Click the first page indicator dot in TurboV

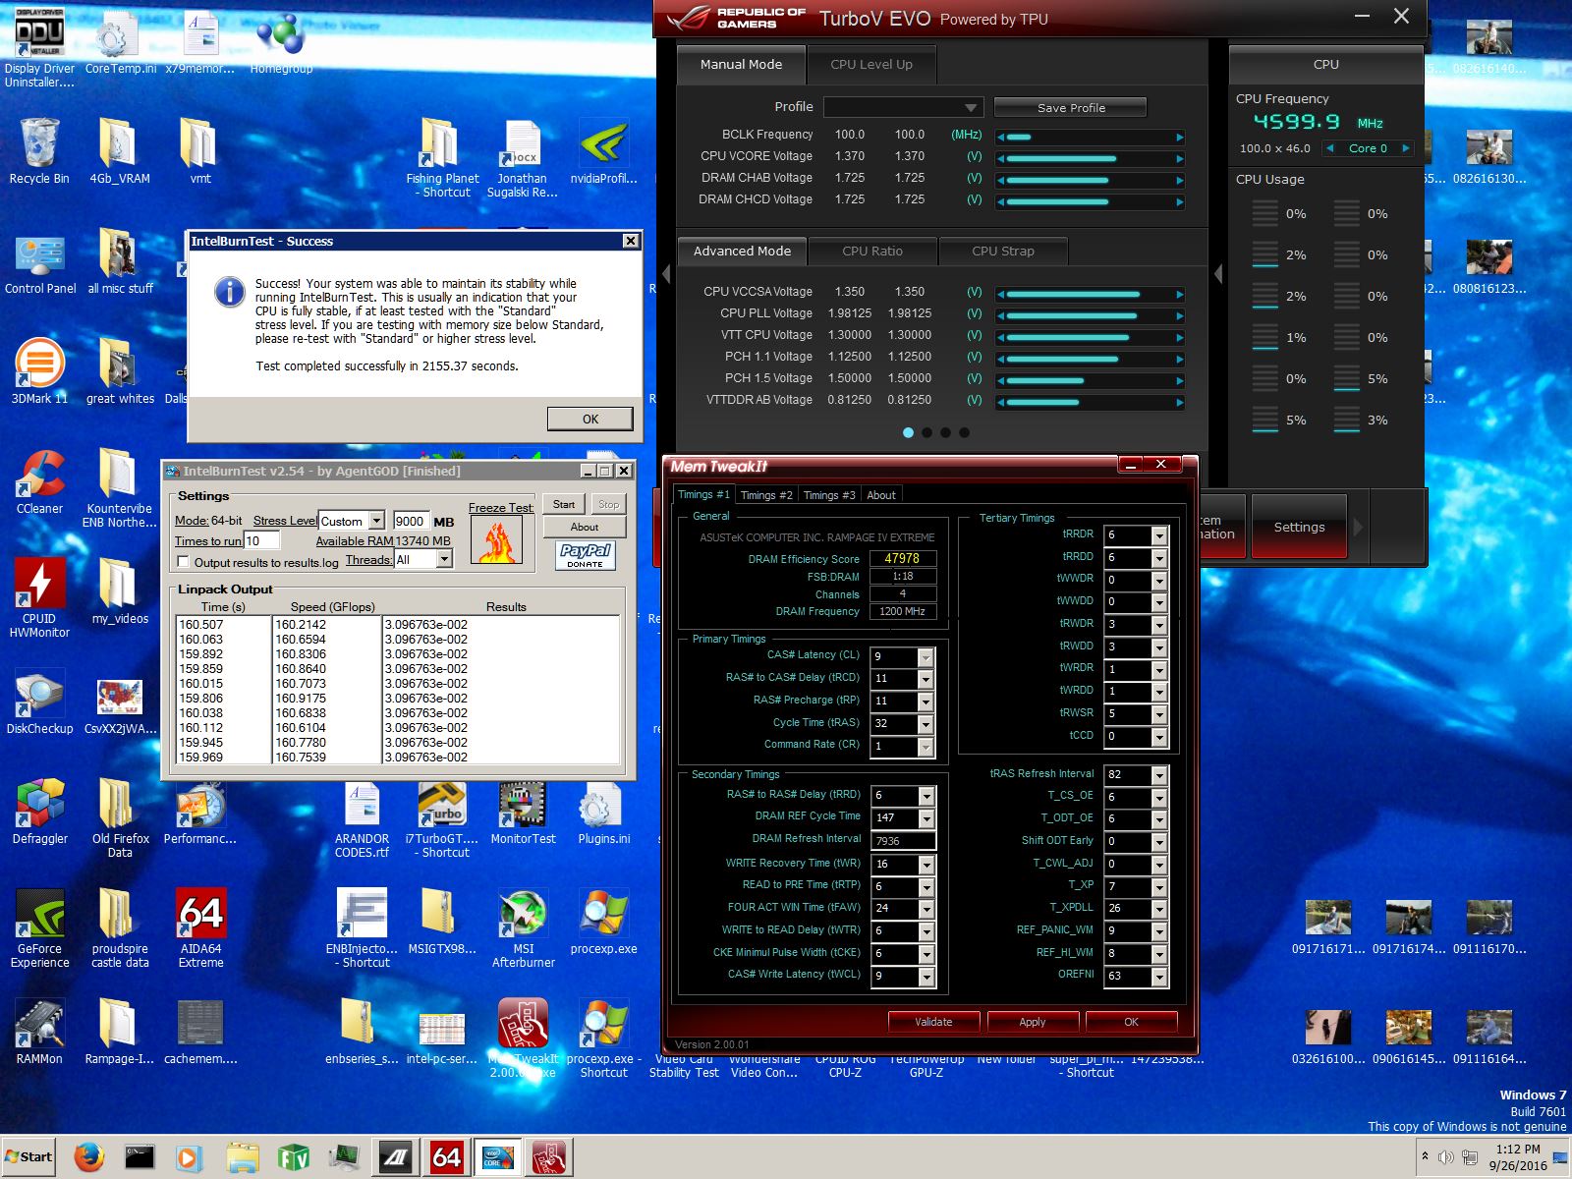(x=908, y=432)
